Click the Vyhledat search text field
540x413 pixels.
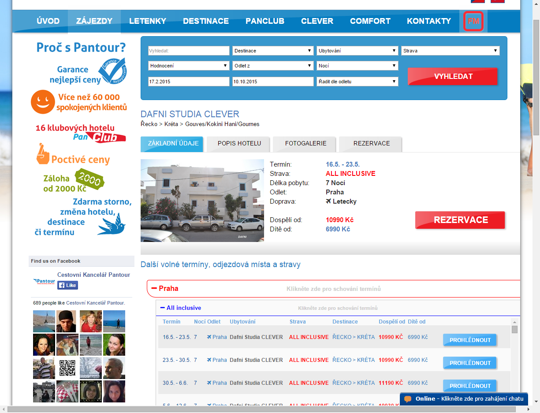[x=189, y=51]
